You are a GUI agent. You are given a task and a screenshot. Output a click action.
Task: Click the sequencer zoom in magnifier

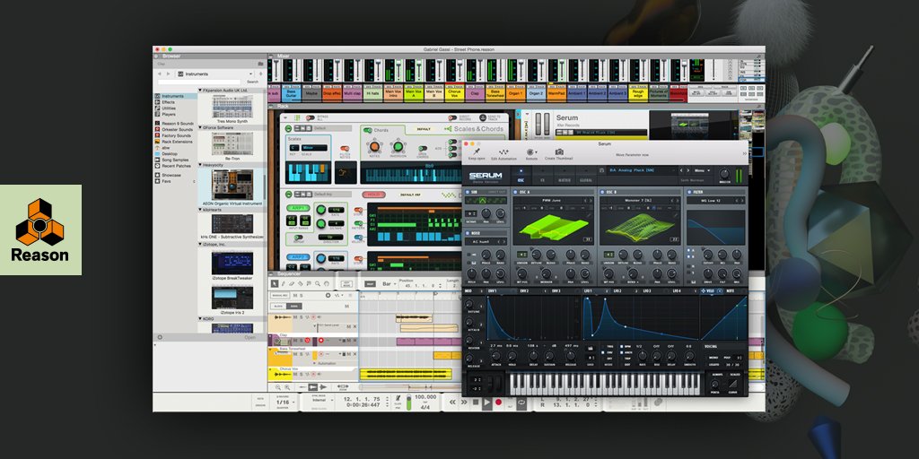pos(286,387)
